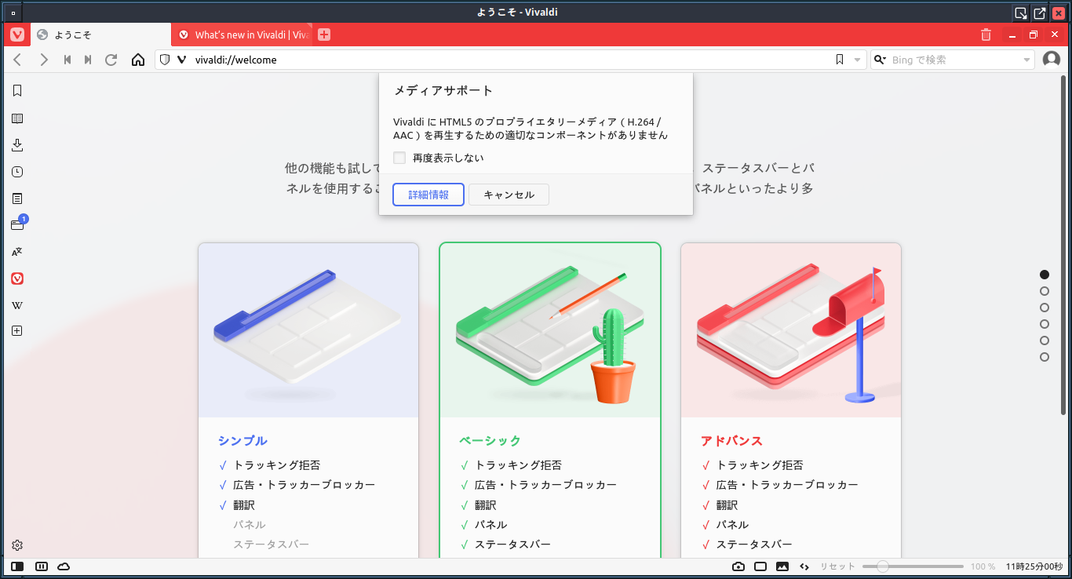Open the sync cloud status
The height and width of the screenshot is (579, 1072).
click(x=64, y=566)
